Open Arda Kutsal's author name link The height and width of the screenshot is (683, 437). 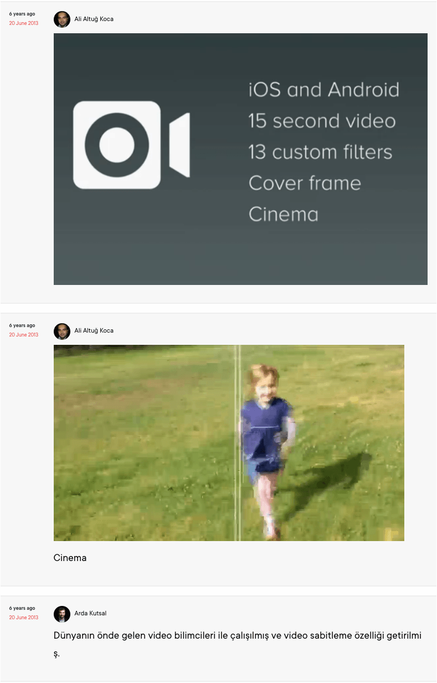pos(90,614)
